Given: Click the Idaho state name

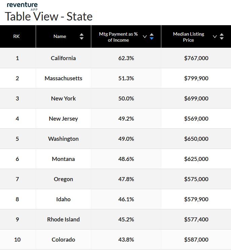Looking at the screenshot, I should (63, 199).
